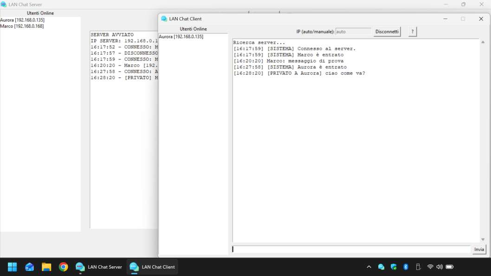The height and width of the screenshot is (276, 491).
Task: Click the battery status tray icon
Action: click(x=450, y=267)
